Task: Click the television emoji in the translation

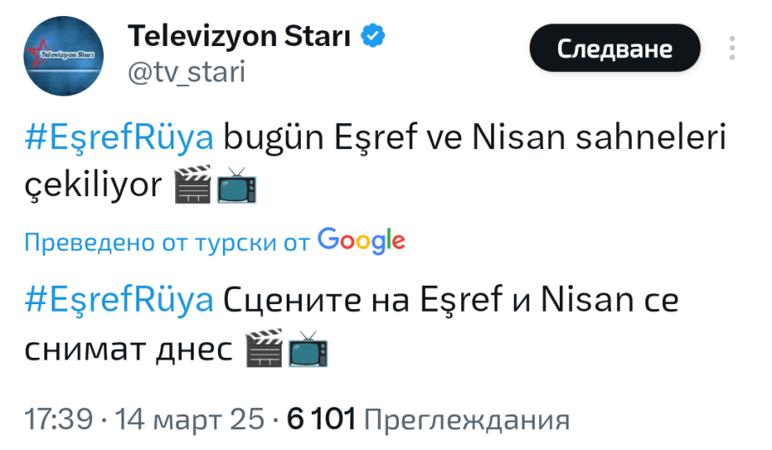Action: [307, 350]
